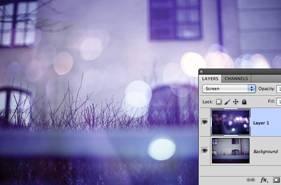Click the link layers chain icon

pos(250,180)
